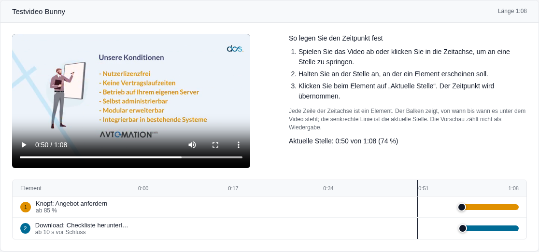
Task: Click the 'Integrierbar in bestehende Systeme' line
Action: [153, 120]
